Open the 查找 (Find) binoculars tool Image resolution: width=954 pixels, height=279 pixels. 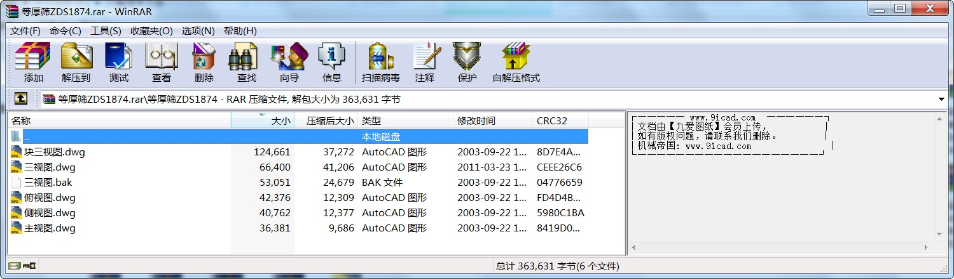(246, 62)
